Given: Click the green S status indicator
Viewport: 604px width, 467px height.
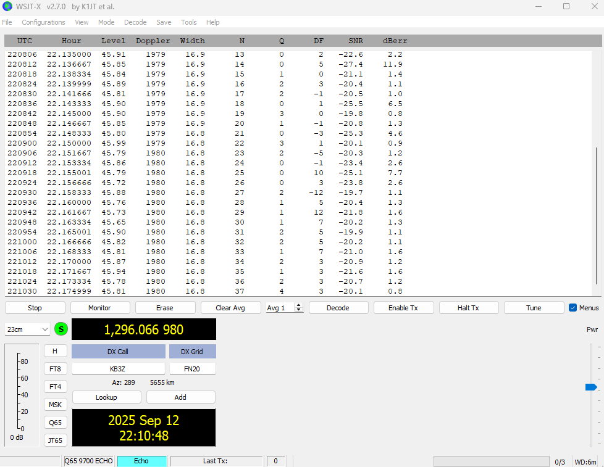Looking at the screenshot, I should point(61,329).
